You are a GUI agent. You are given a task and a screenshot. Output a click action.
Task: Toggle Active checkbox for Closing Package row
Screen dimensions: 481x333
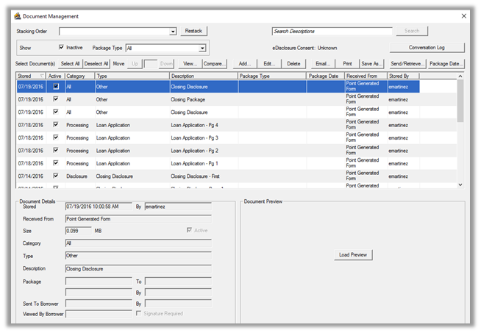[x=55, y=99]
